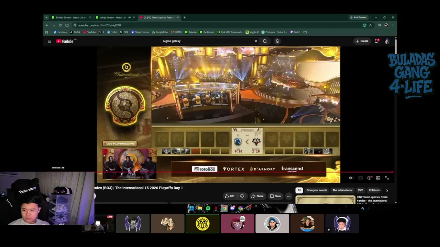Open Windows Start menu on taskbar
This screenshot has height=247, width=440.
pyautogui.click(x=191, y=208)
